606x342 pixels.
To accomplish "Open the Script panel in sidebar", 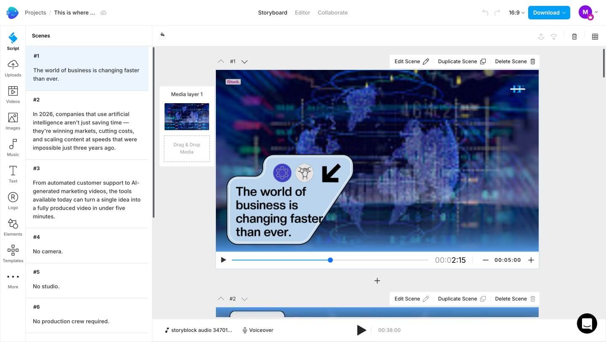I will [13, 41].
